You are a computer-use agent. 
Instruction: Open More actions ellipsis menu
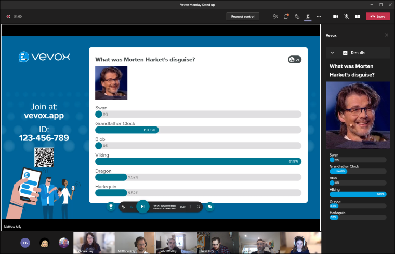click(x=319, y=16)
